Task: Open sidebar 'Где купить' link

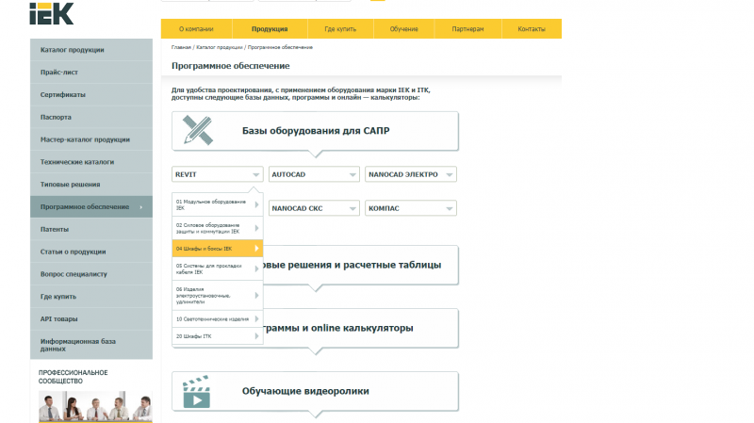Action: [x=91, y=297]
